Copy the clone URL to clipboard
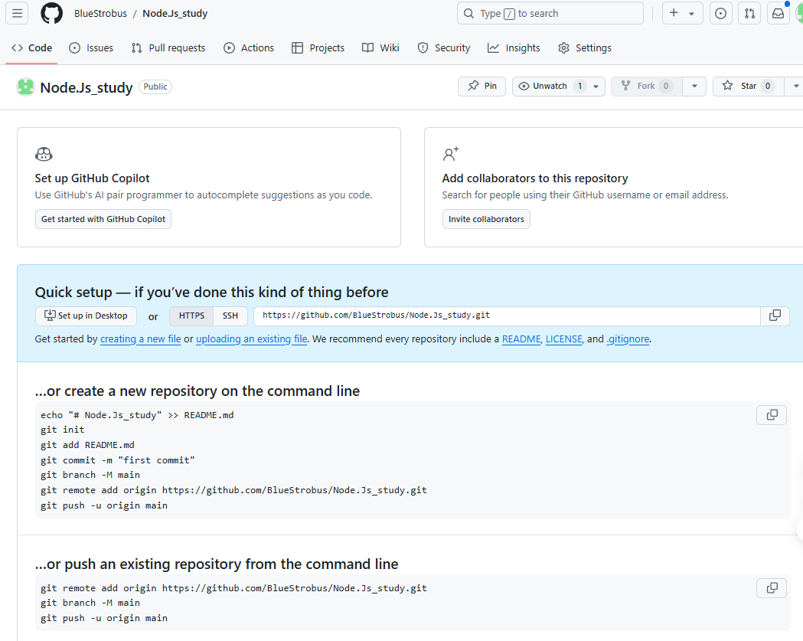The width and height of the screenshot is (803, 641). tap(775, 316)
